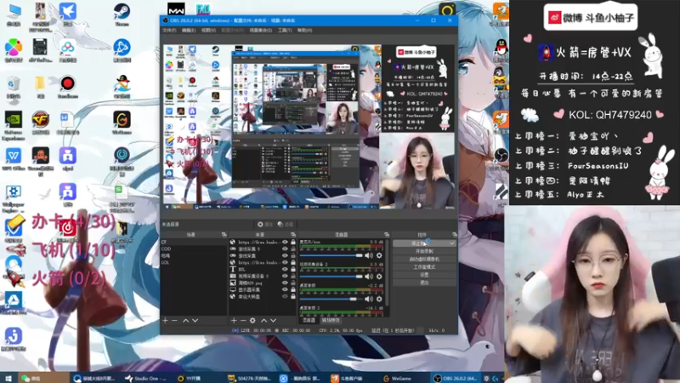Undock the scenes panel via its header icon
Screen dimensions: 680x383
click(x=224, y=235)
